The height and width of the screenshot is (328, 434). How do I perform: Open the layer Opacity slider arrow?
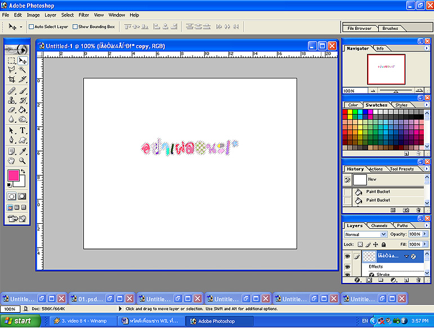(424, 234)
